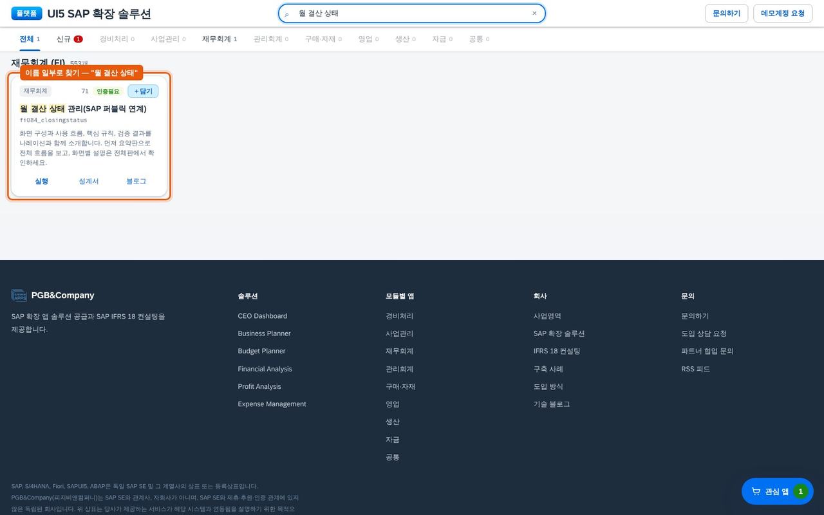The height and width of the screenshot is (515, 824).
Task: Open Budget Planner footer link
Action: pyautogui.click(x=261, y=351)
